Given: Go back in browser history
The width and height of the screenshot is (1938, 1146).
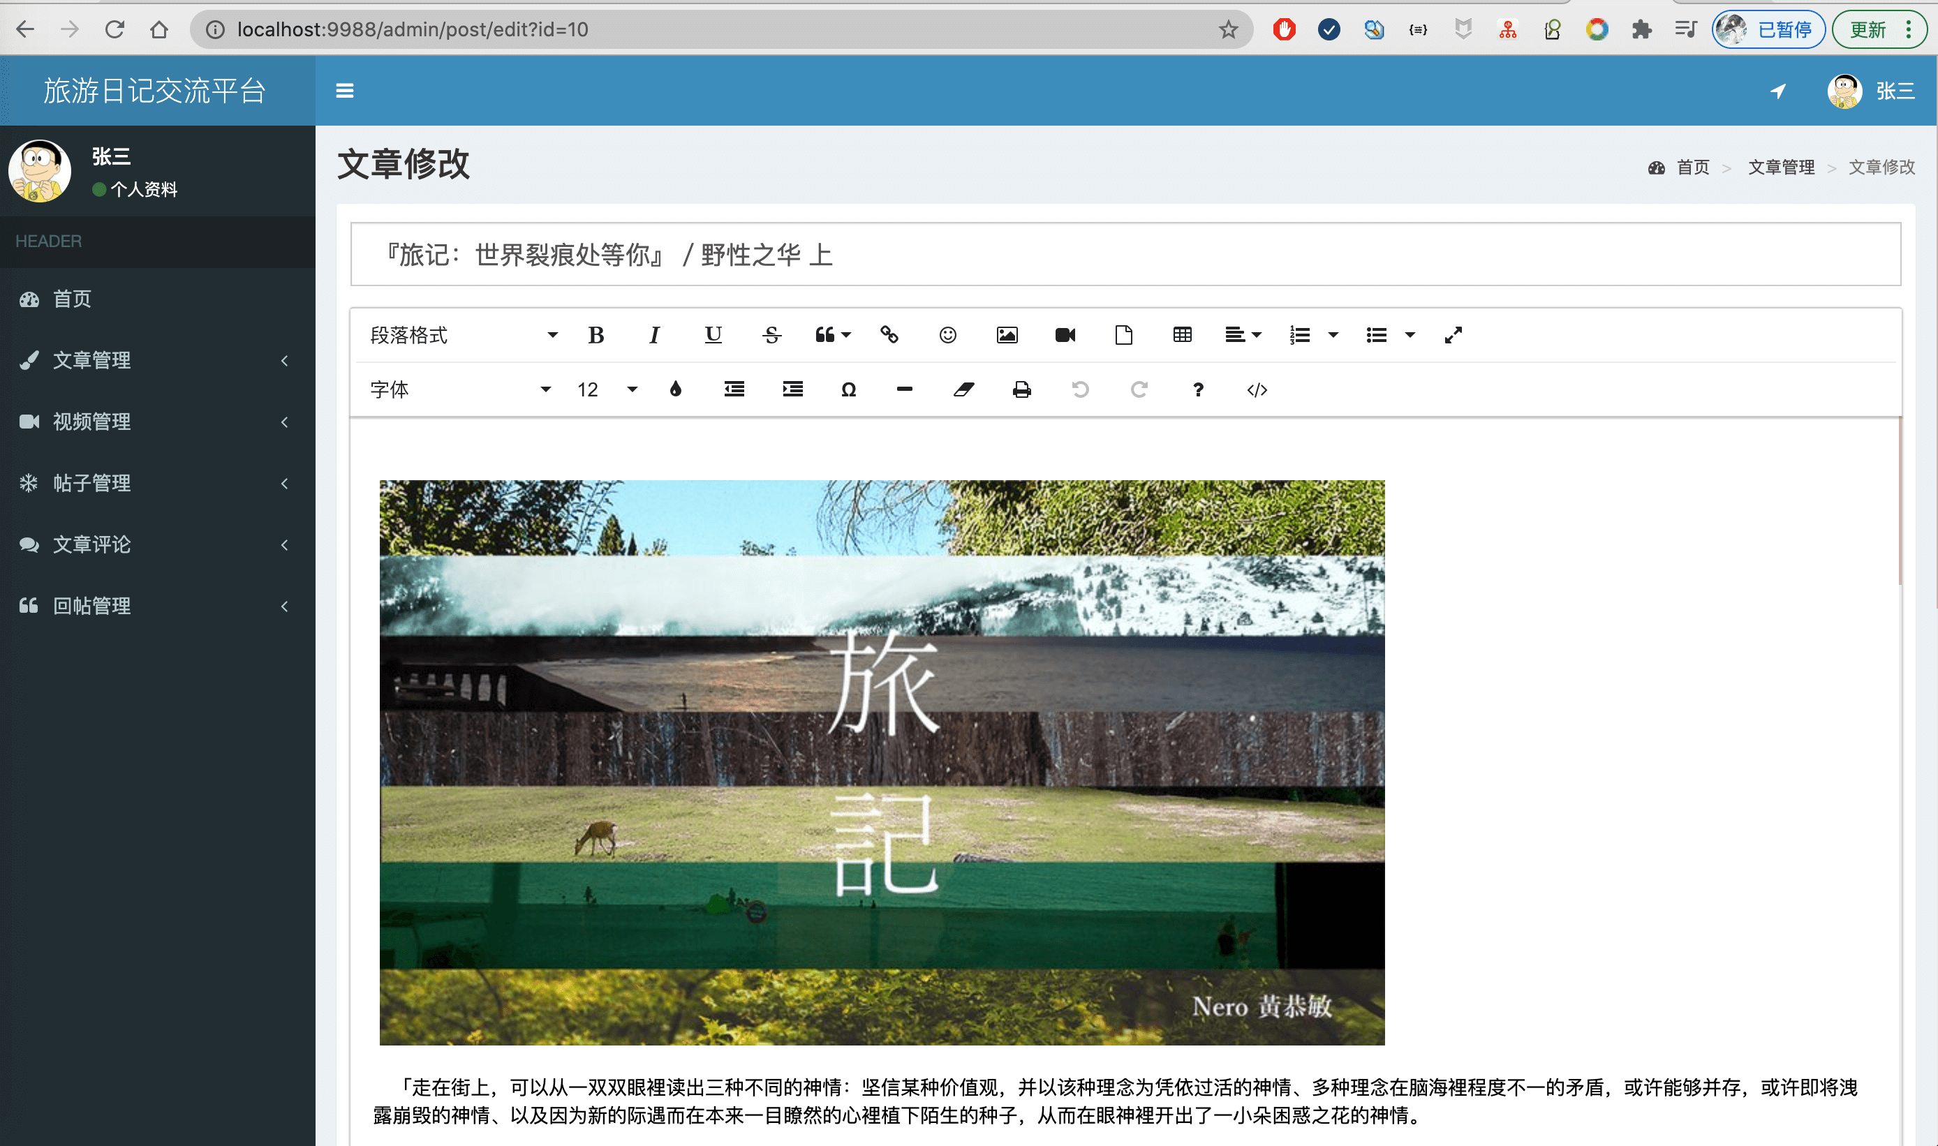Looking at the screenshot, I should point(24,29).
